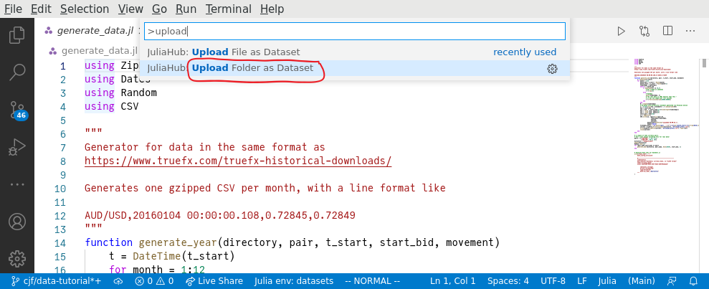Open the Go menu
709x289 pixels.
(x=159, y=9)
